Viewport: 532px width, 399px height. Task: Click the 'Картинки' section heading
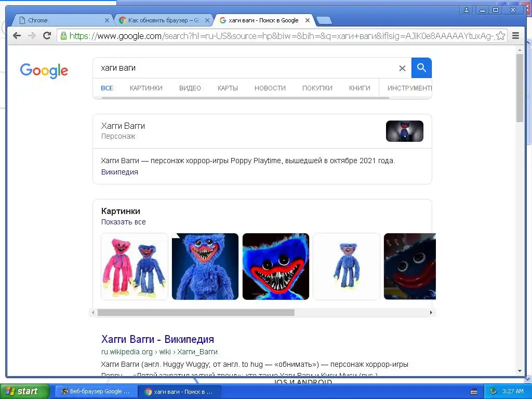[121, 211]
